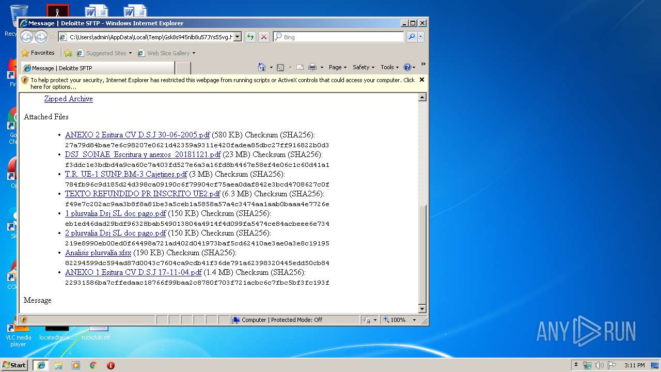Click the volume speaker tray icon
The height and width of the screenshot is (372, 661).
[600, 365]
